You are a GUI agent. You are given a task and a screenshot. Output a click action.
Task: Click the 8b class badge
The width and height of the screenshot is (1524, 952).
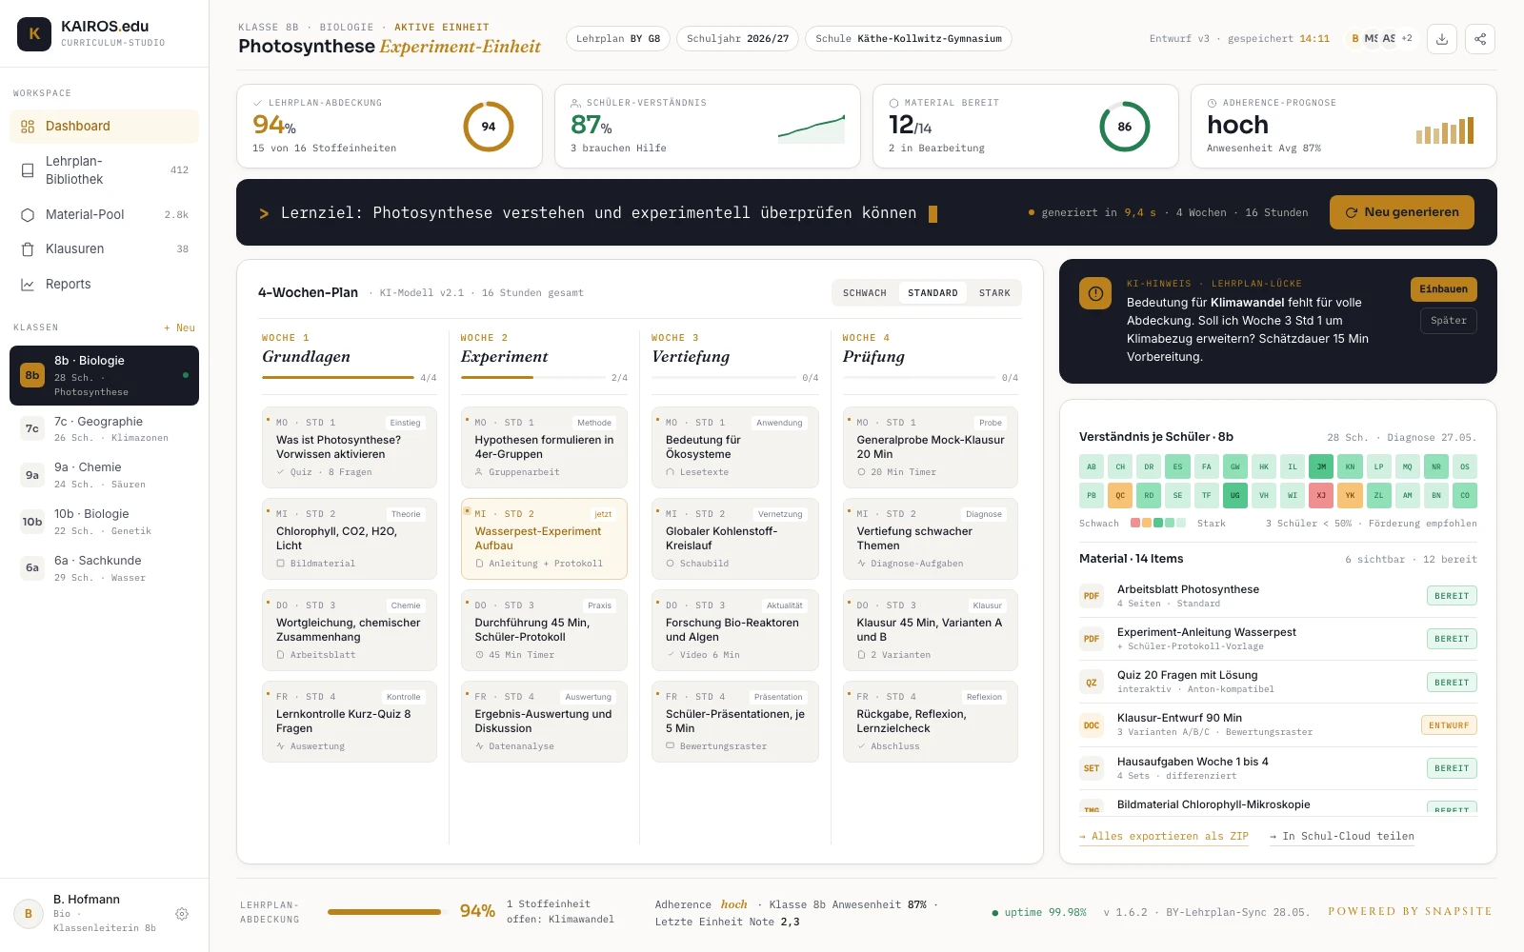[32, 375]
